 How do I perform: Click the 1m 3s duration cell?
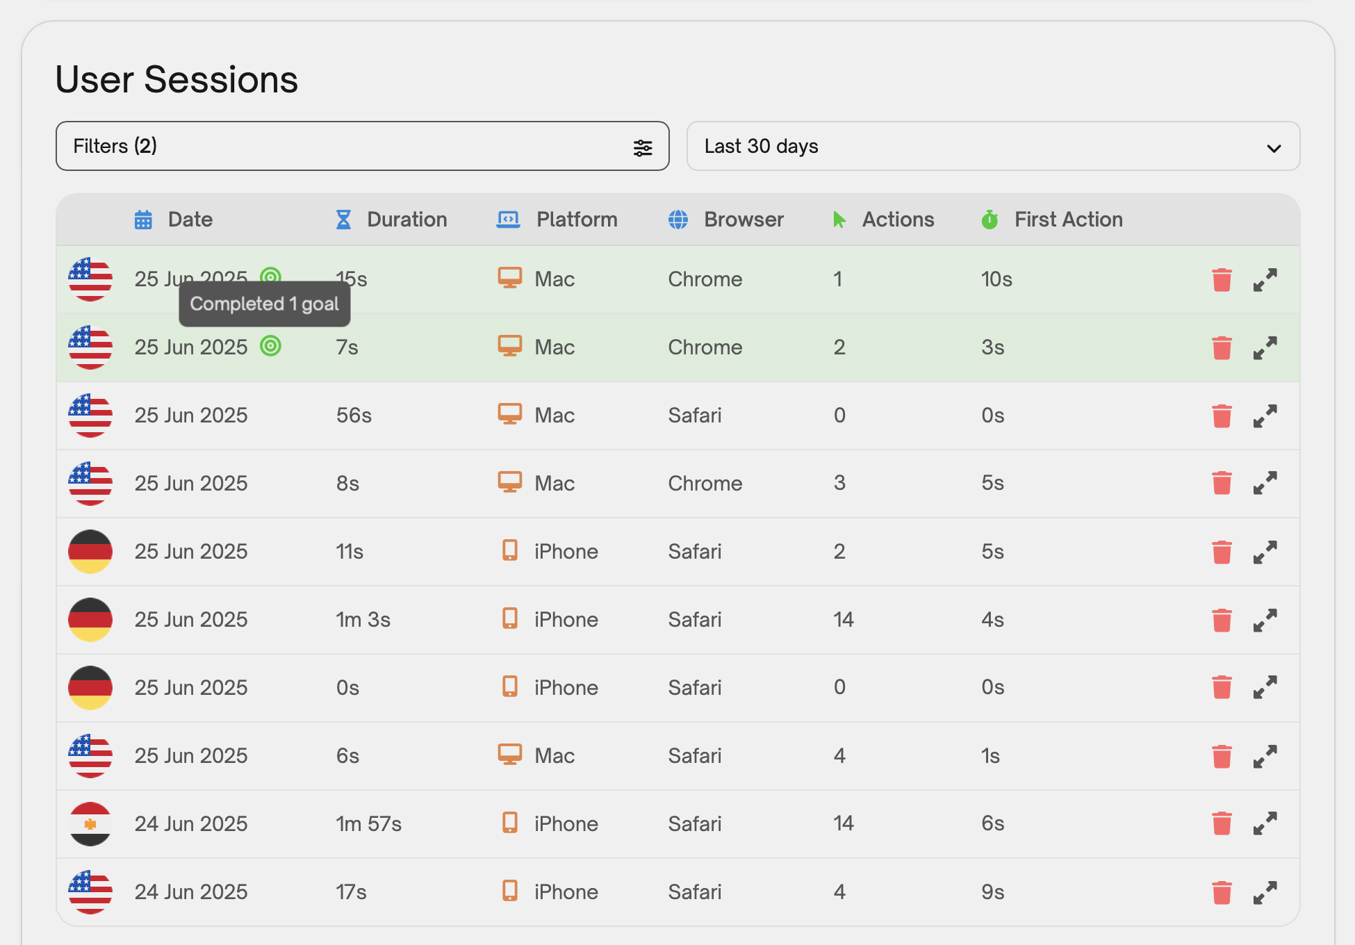(363, 620)
